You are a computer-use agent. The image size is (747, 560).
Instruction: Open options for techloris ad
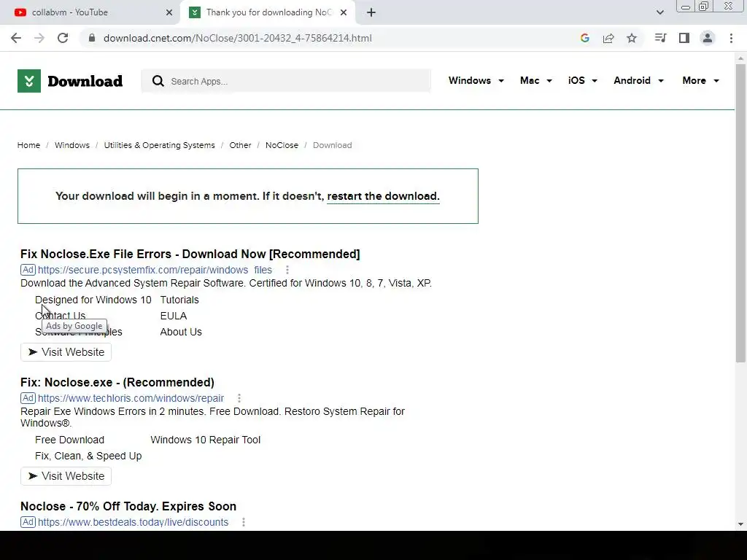tap(239, 398)
